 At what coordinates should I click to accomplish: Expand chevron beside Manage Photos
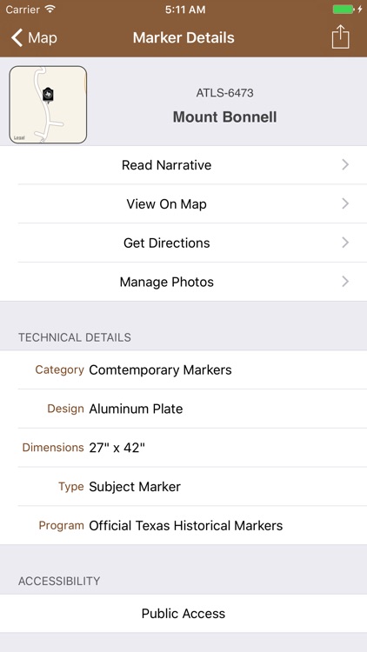(x=345, y=282)
